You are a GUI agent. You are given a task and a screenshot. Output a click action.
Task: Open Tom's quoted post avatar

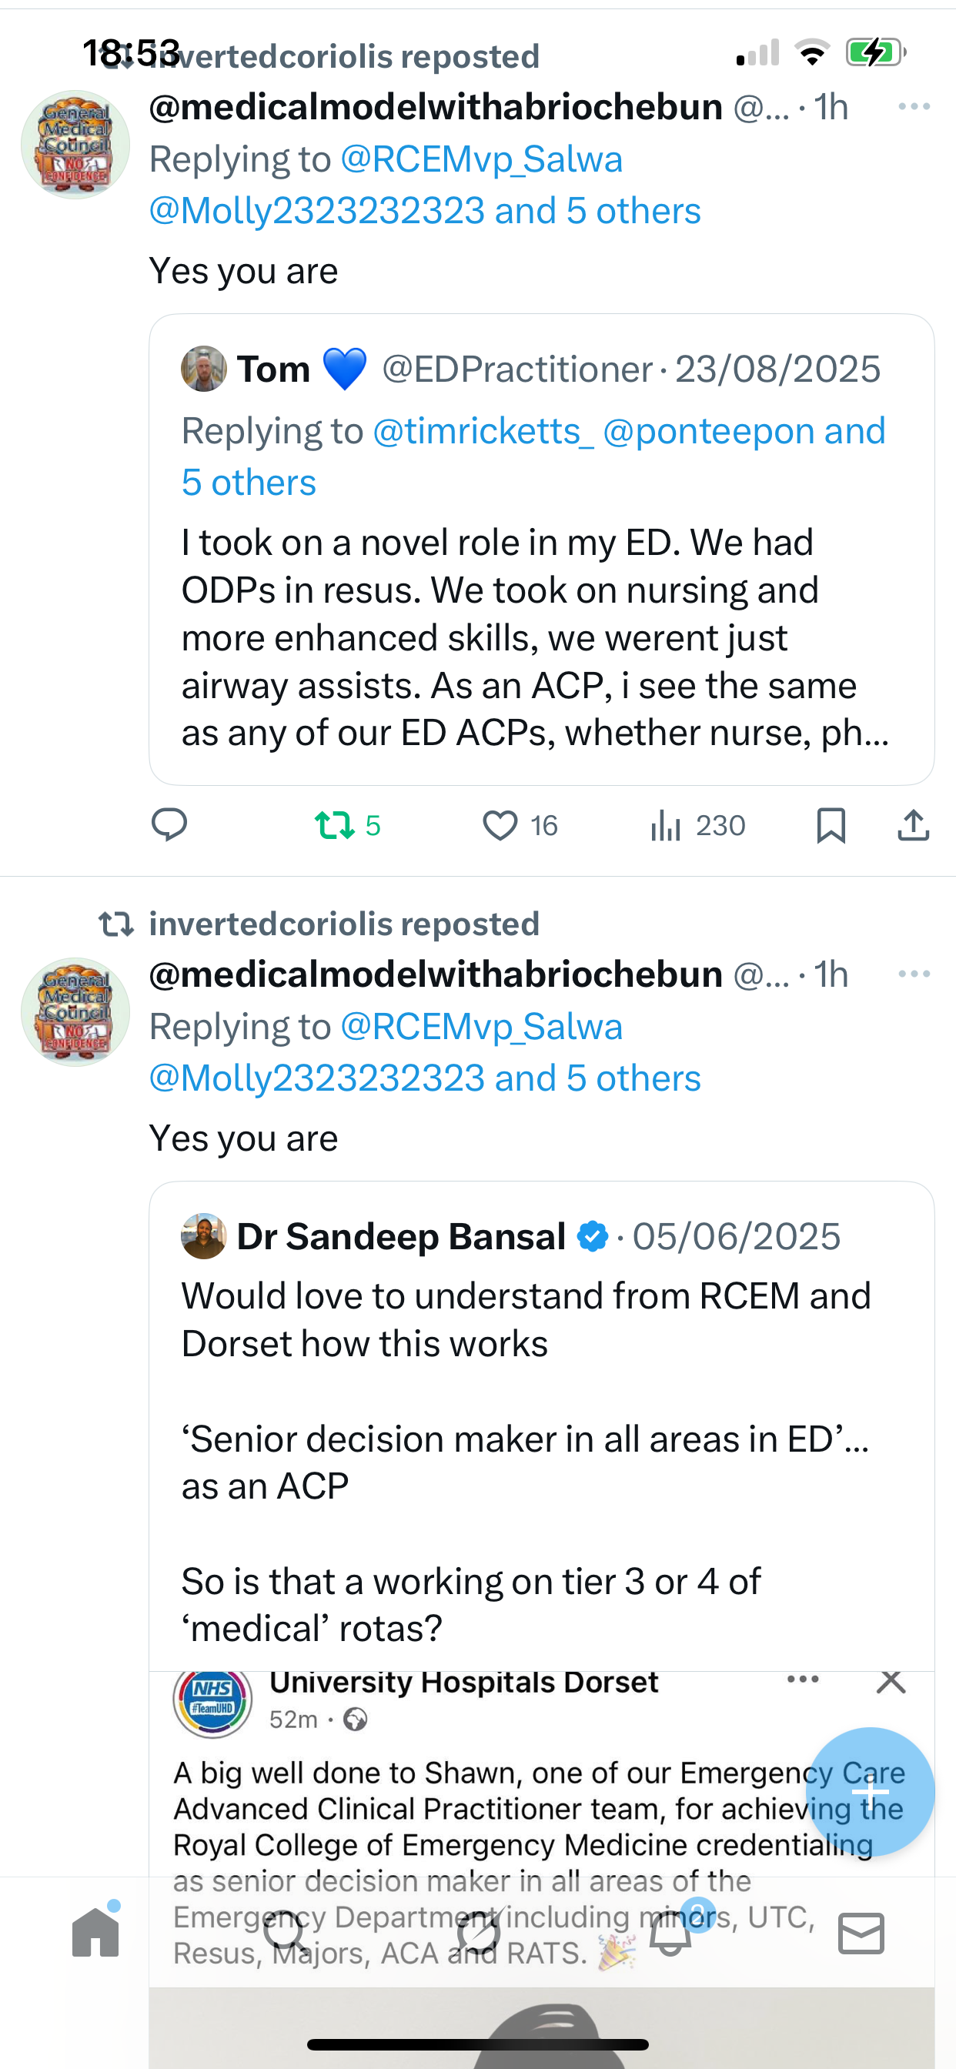coord(204,369)
